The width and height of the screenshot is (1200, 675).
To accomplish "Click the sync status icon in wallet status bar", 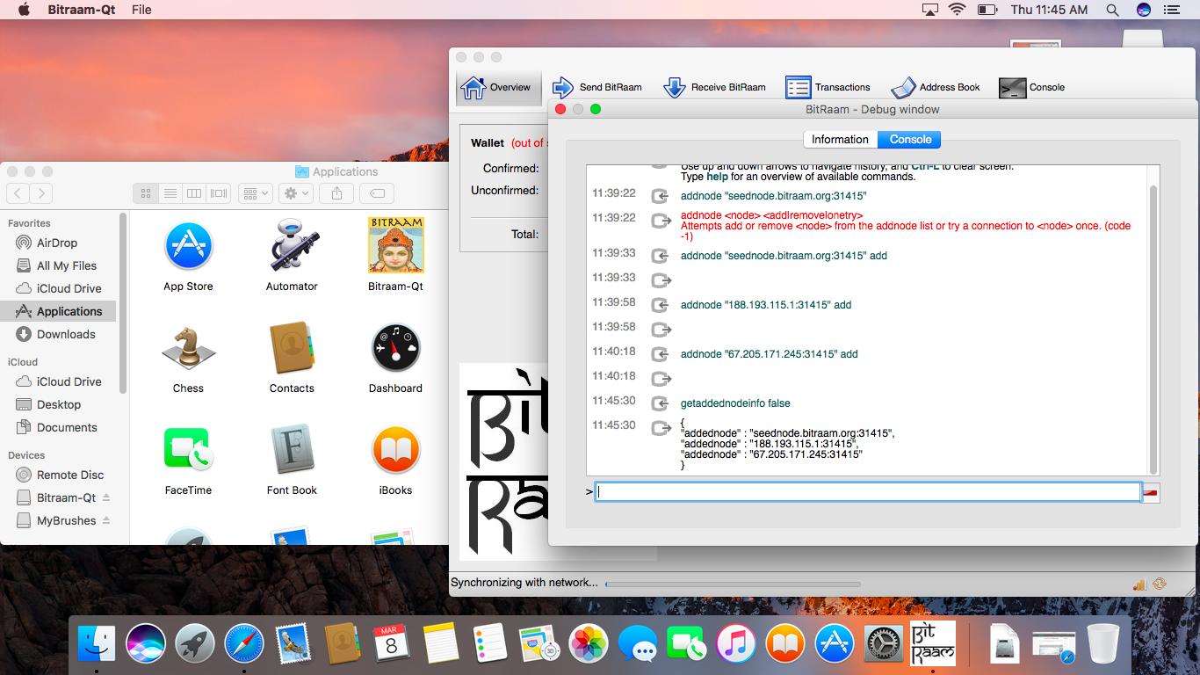I will (1160, 584).
